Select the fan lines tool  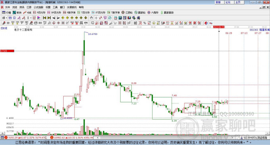tap(97, 23)
